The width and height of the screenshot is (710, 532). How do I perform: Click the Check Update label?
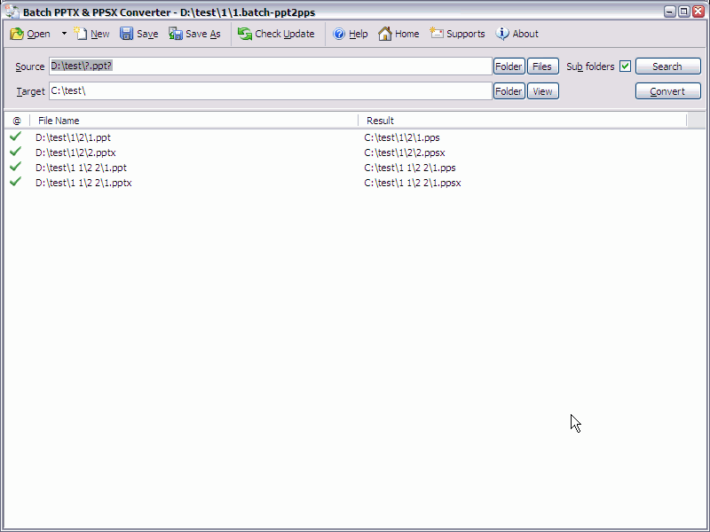285,34
